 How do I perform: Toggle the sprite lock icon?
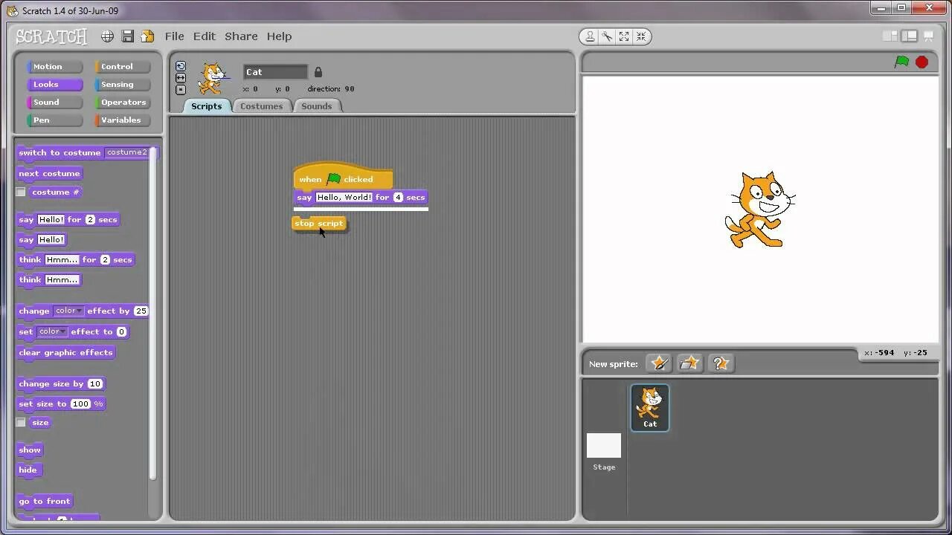tap(318, 72)
